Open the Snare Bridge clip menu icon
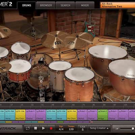Screen dimensions: 135x135 pyautogui.click(x=99, y=111)
